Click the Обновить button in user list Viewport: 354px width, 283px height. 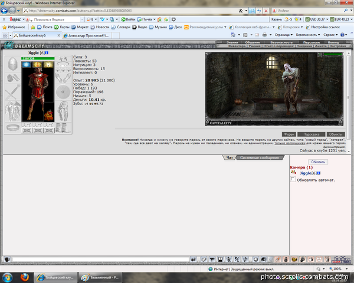pyautogui.click(x=318, y=162)
